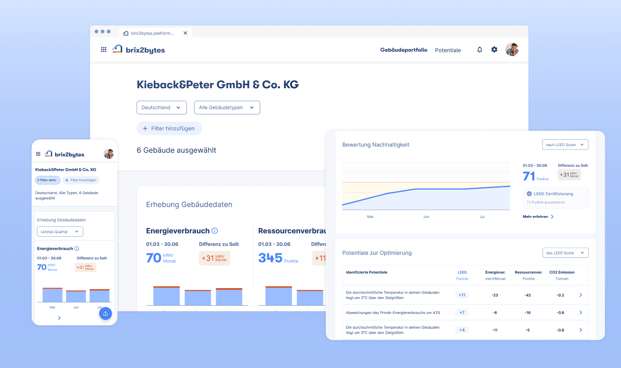Open the Letztes Quartal dropdown on mobile

[x=60, y=232]
